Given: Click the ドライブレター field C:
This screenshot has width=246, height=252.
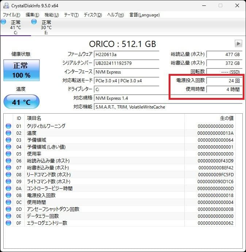Looking at the screenshot, I should [126, 89].
